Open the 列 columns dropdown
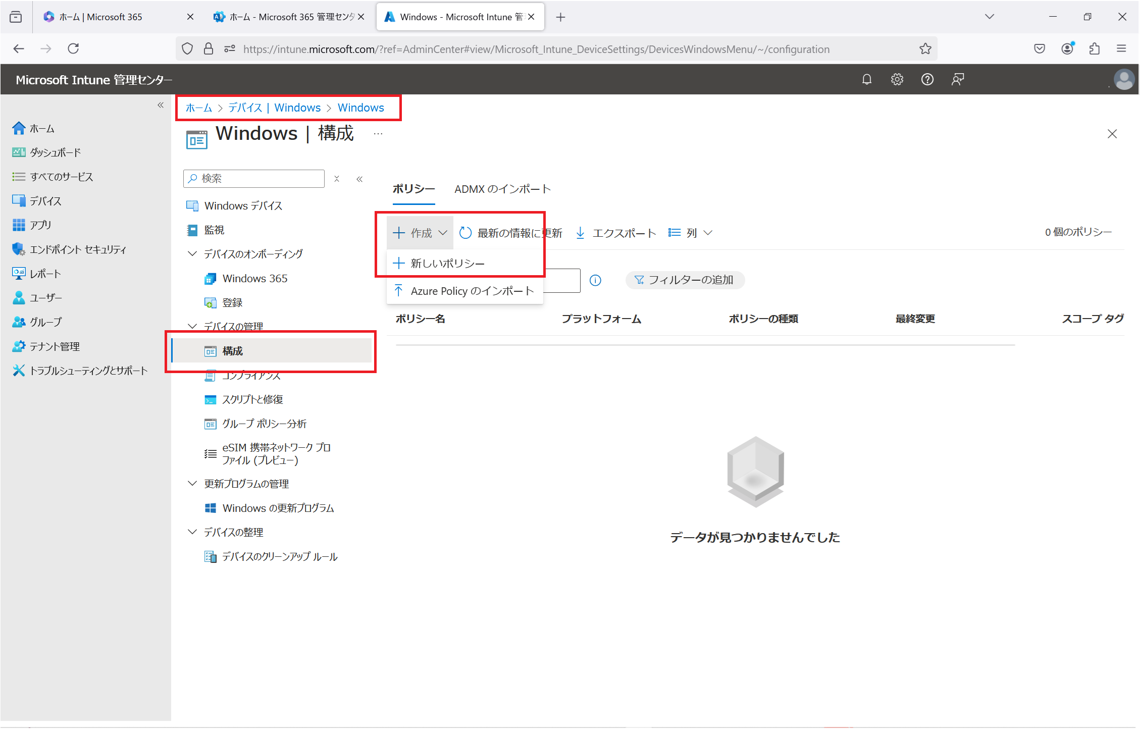The width and height of the screenshot is (1140, 729). pyautogui.click(x=690, y=233)
